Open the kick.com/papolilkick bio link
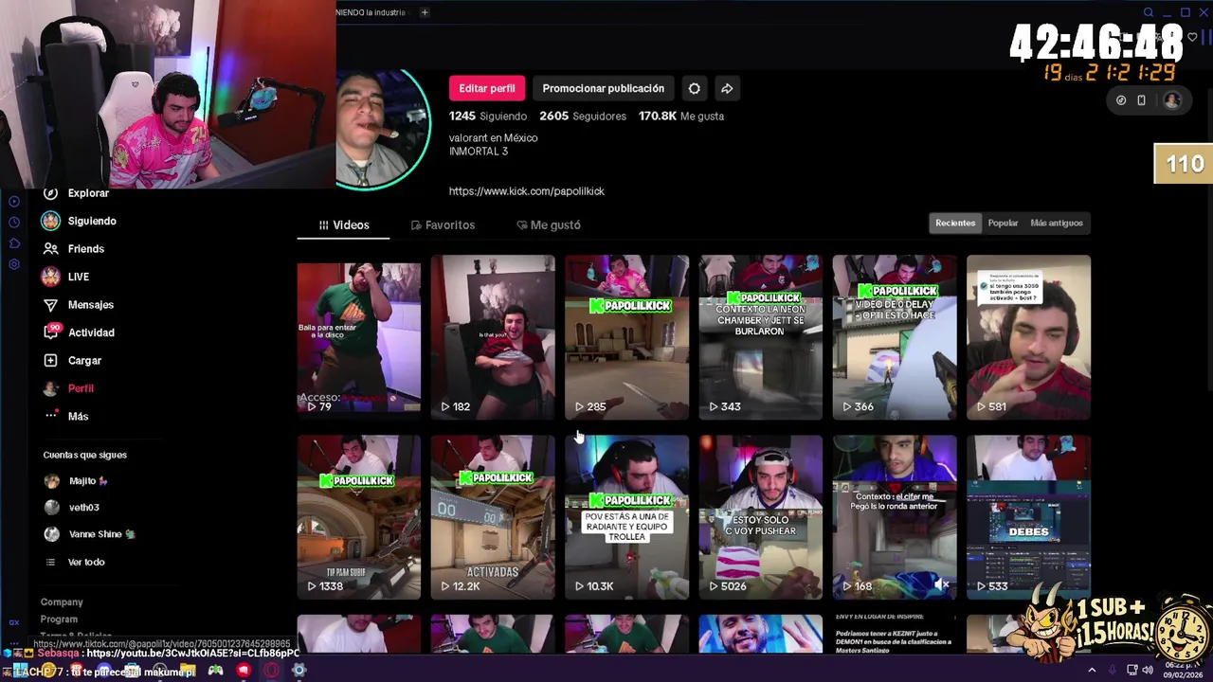 click(527, 191)
